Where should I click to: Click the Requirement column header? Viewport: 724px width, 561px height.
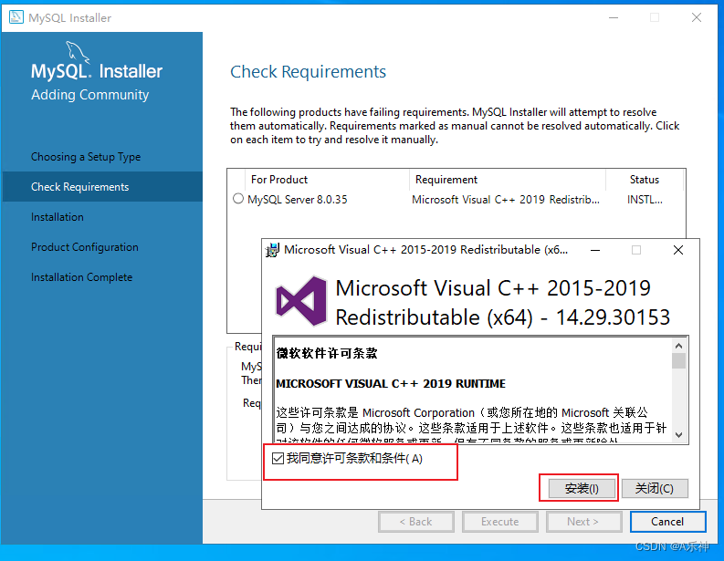[x=508, y=180]
